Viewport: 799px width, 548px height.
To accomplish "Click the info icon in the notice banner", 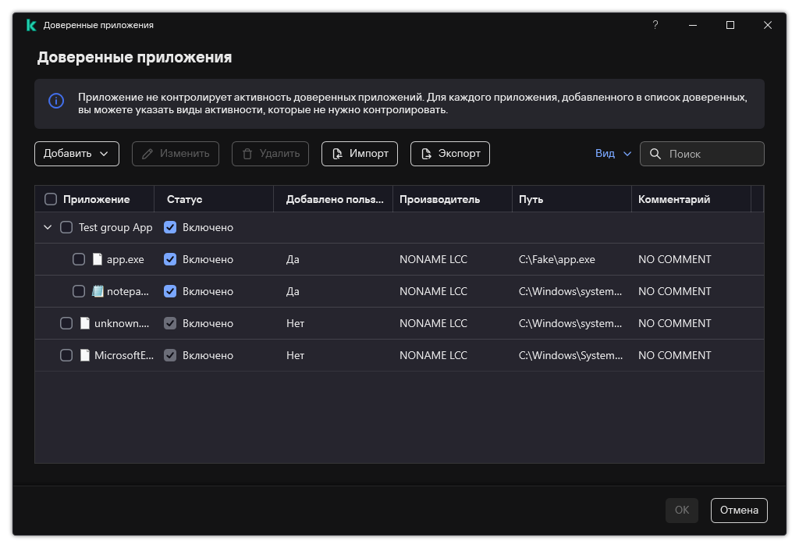I will click(56, 101).
